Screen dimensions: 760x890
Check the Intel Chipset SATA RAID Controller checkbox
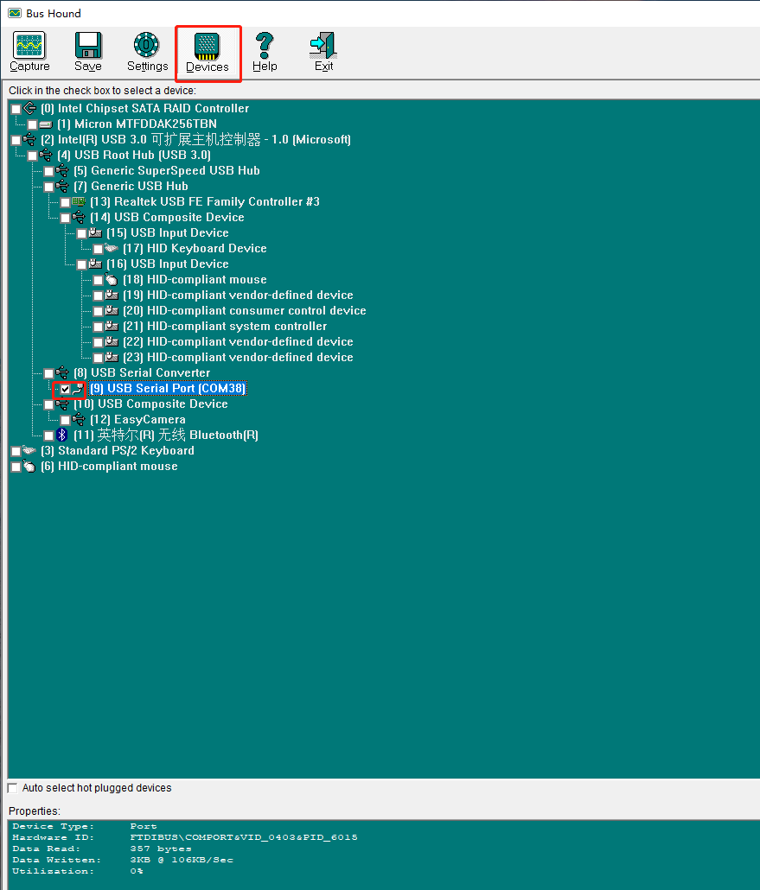coord(15,108)
